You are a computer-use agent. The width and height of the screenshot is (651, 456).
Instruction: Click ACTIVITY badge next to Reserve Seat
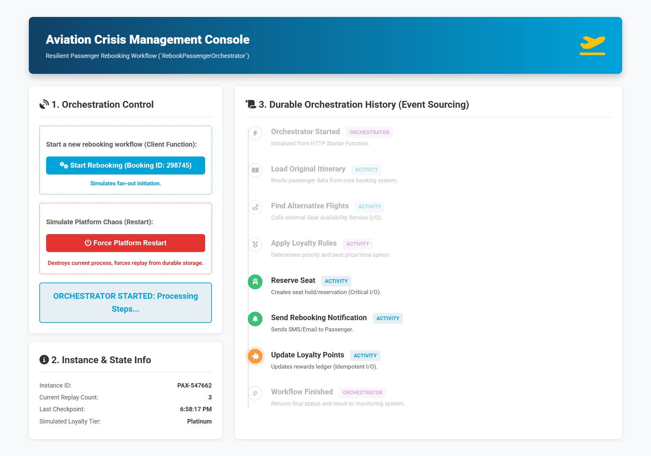tap(336, 281)
